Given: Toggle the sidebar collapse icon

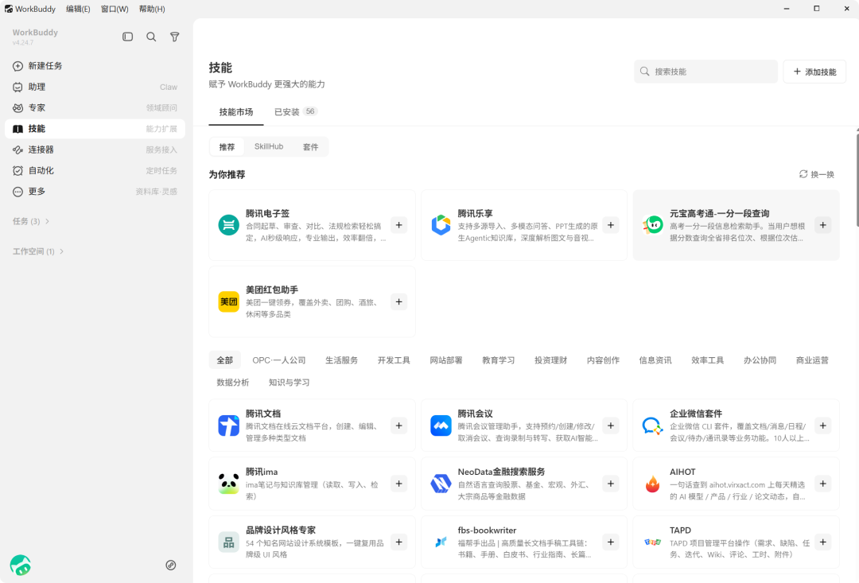Looking at the screenshot, I should [x=127, y=37].
